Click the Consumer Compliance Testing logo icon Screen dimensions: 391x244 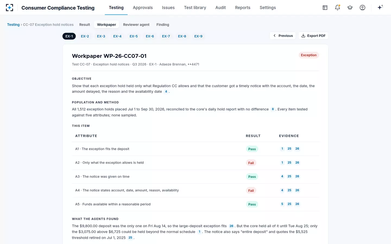tap(10, 8)
